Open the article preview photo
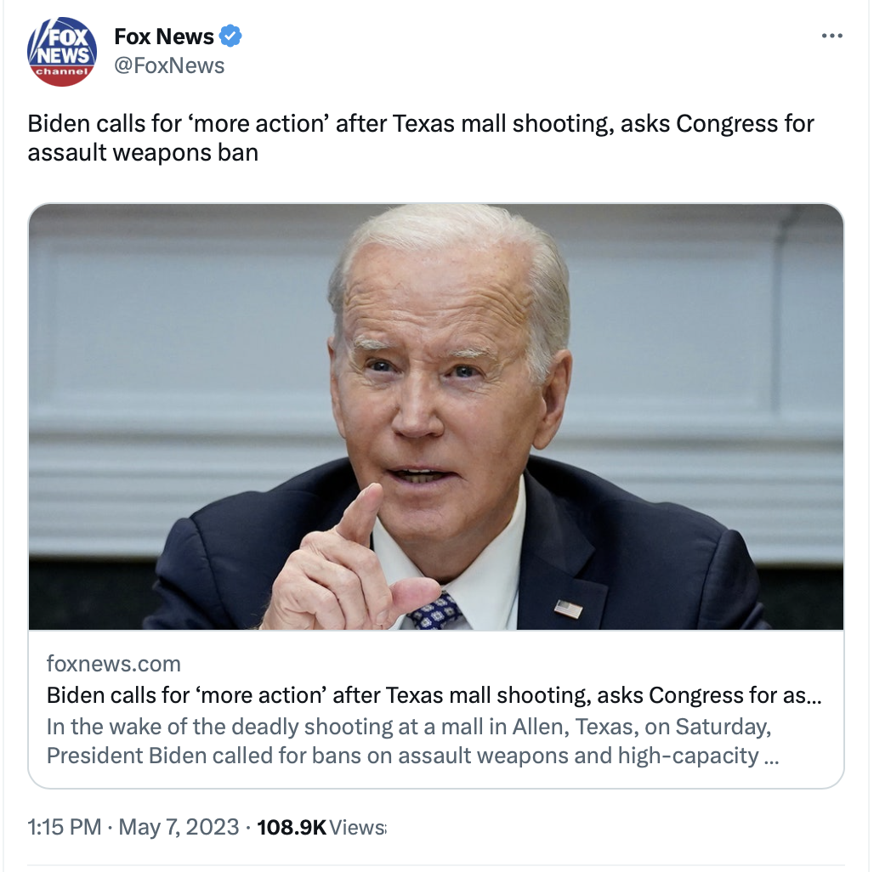Image resolution: width=874 pixels, height=872 pixels. click(436, 416)
